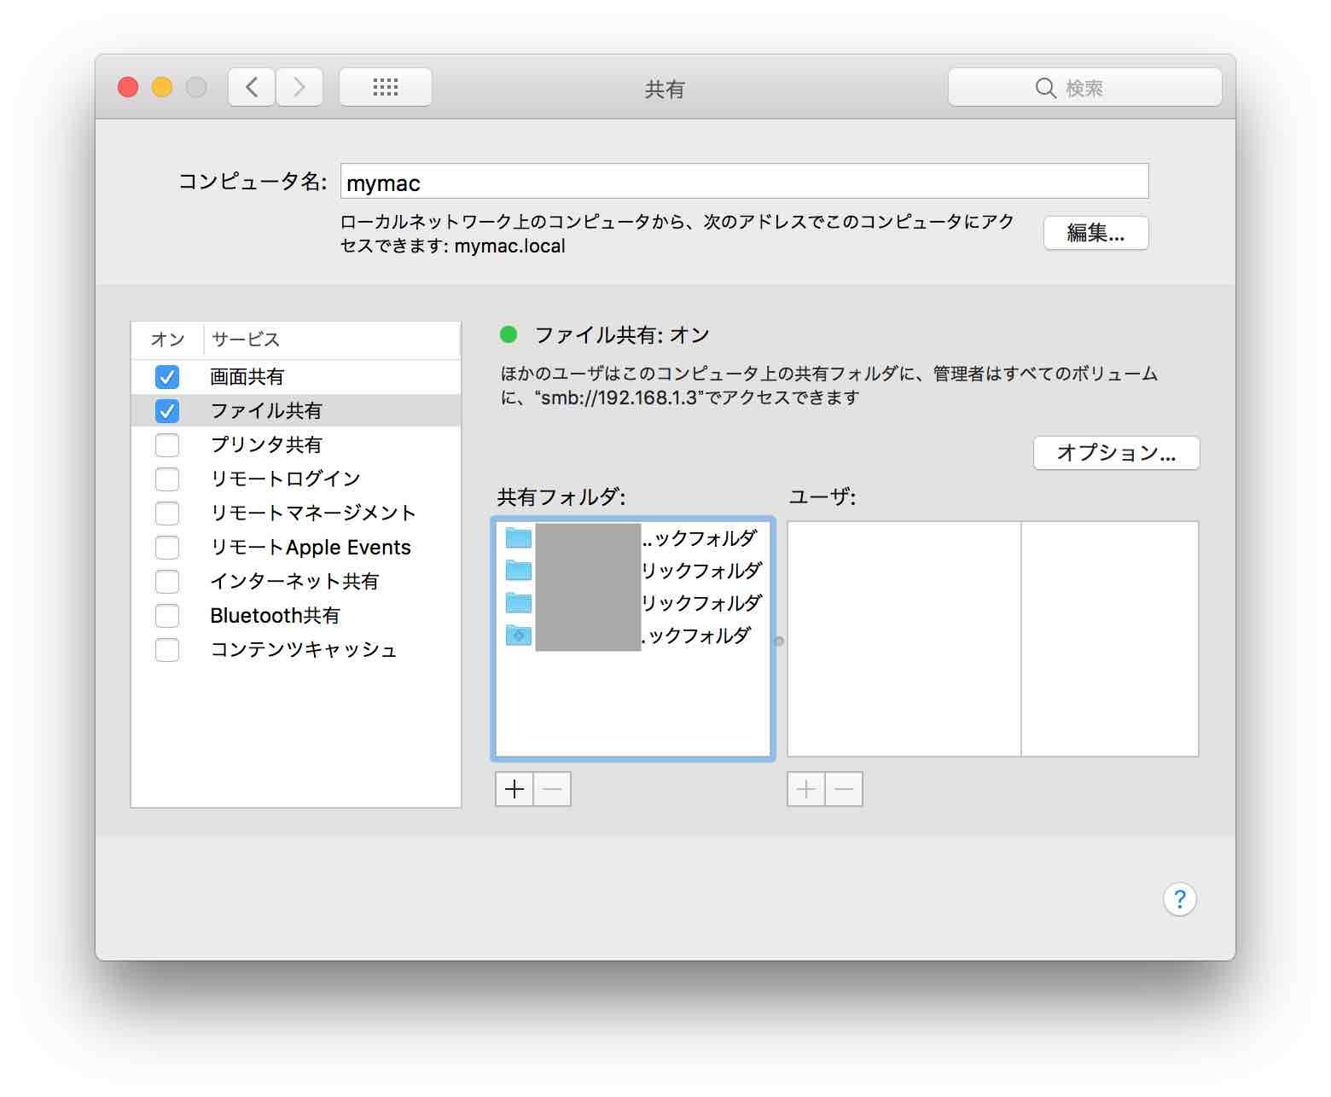Viewport: 1331px width, 1097px height.
Task: Click the splitter handle between folder and user lists
Action: pyautogui.click(x=779, y=641)
